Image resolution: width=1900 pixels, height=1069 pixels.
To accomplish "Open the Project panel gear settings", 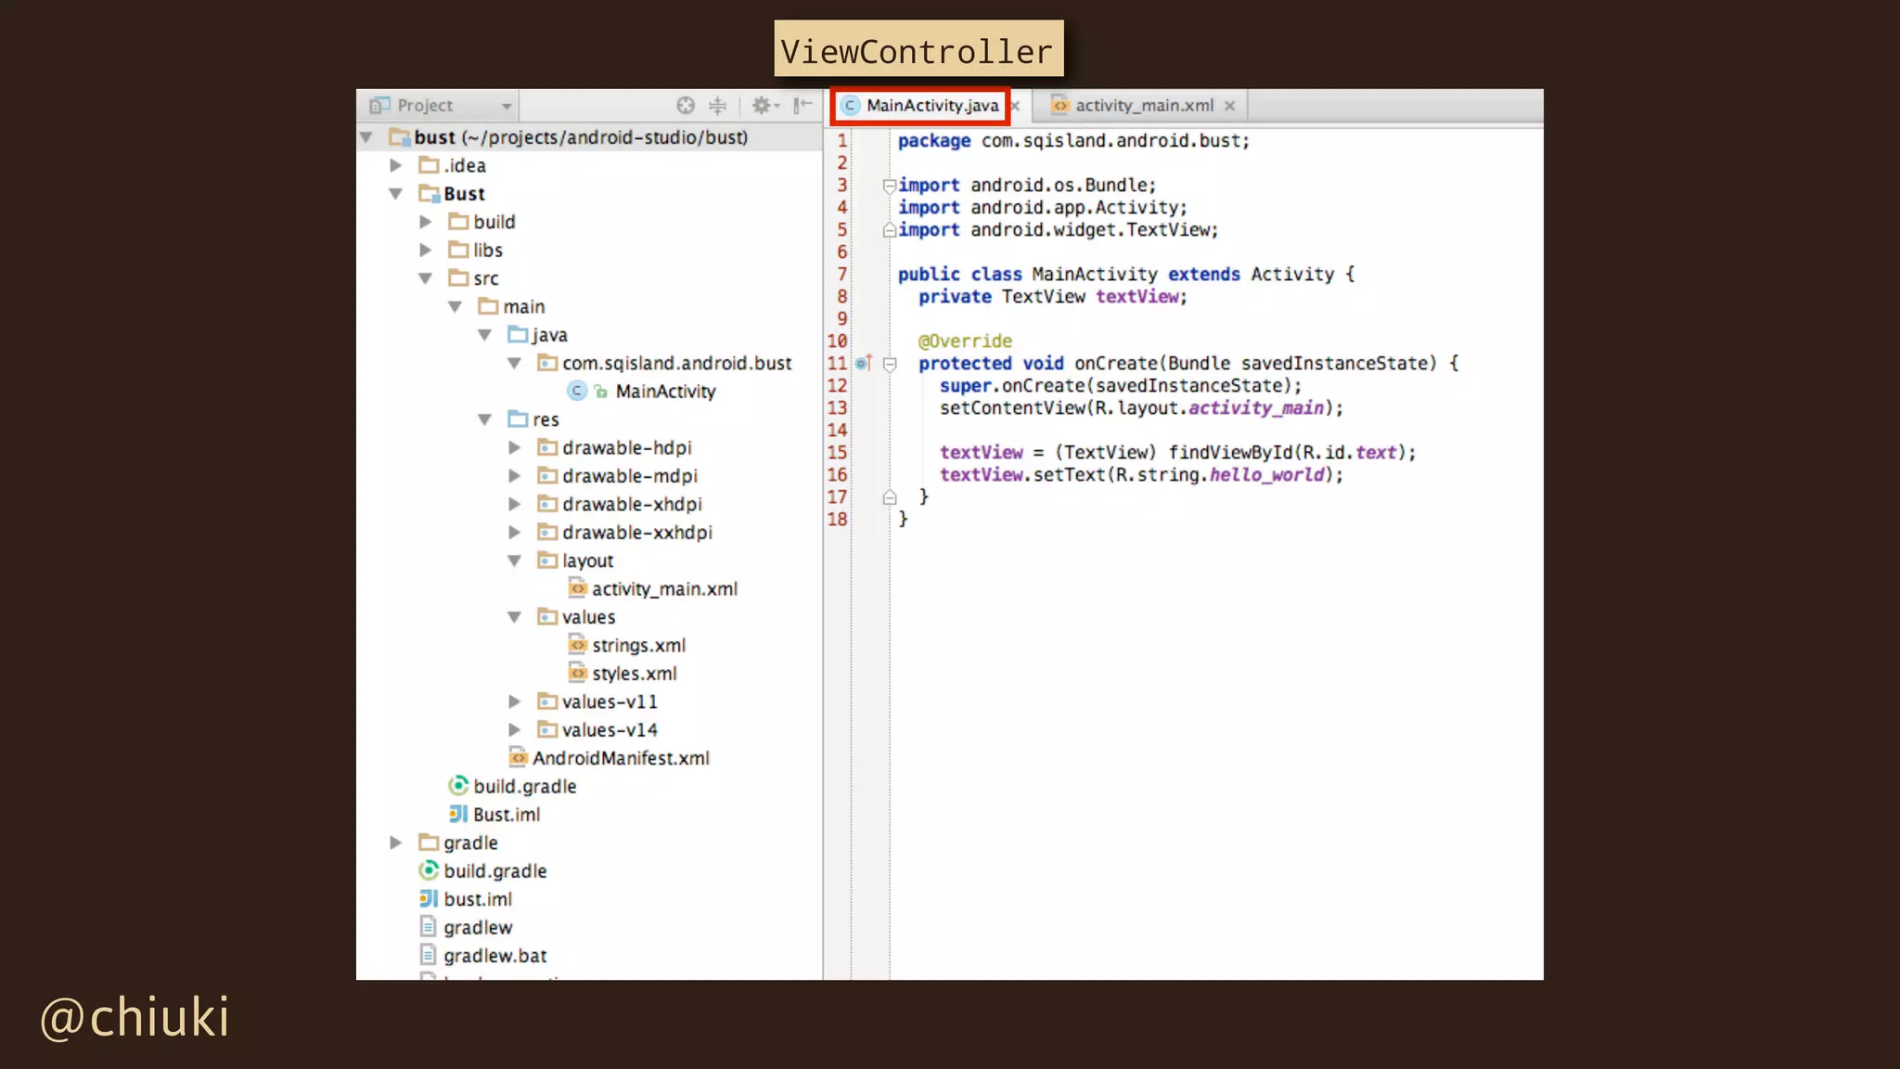I will click(x=763, y=106).
